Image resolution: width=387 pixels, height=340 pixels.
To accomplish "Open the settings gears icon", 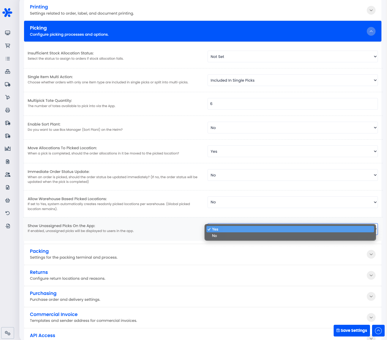I will 8,333.
